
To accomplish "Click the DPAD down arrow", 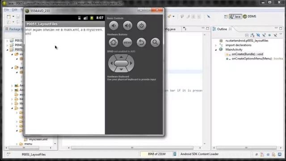I will (121, 70).
